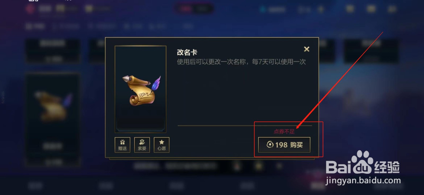Click the Baidu paw logo
This screenshot has width=424, height=195.
362,162
